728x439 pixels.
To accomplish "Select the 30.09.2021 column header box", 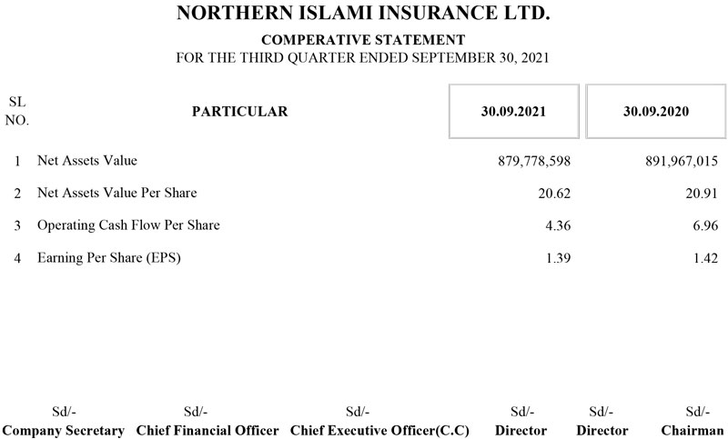I will tap(514, 112).
